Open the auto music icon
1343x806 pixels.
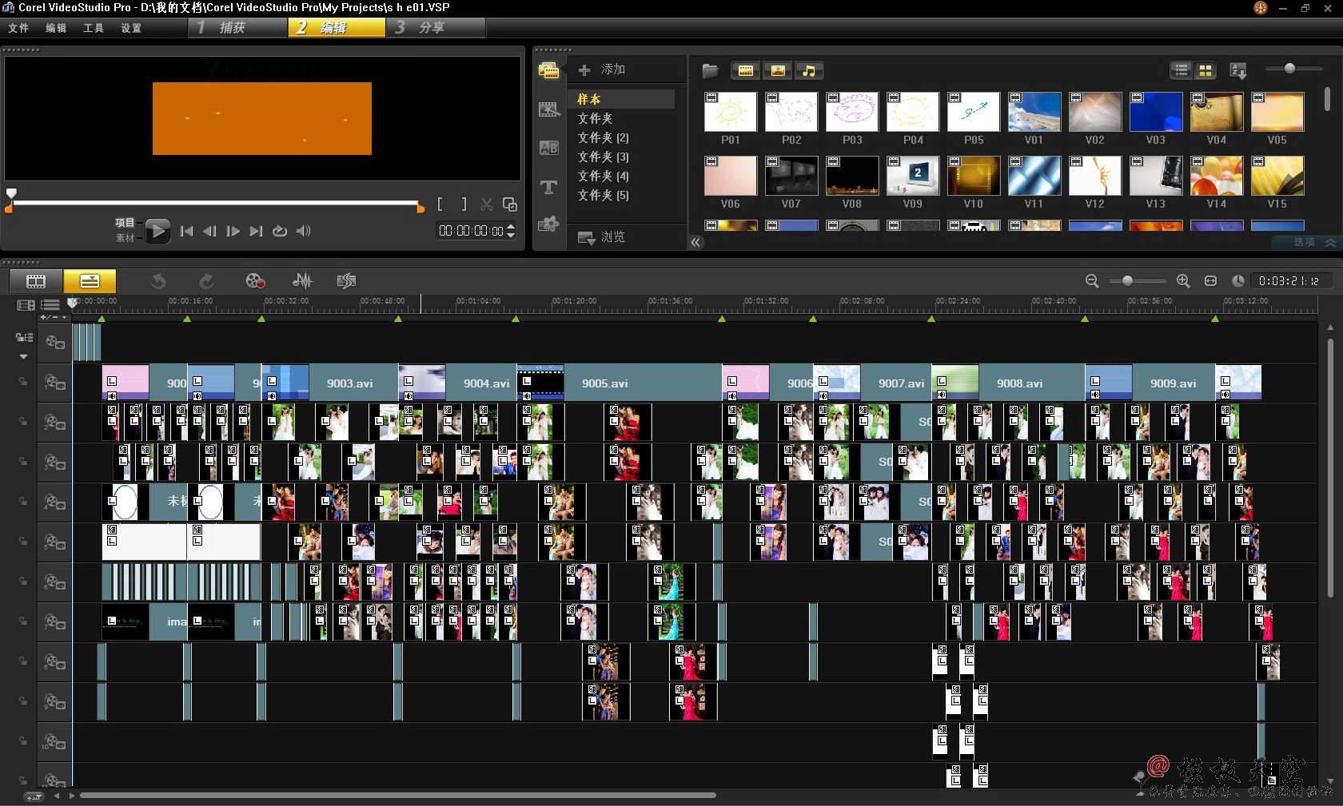(346, 280)
